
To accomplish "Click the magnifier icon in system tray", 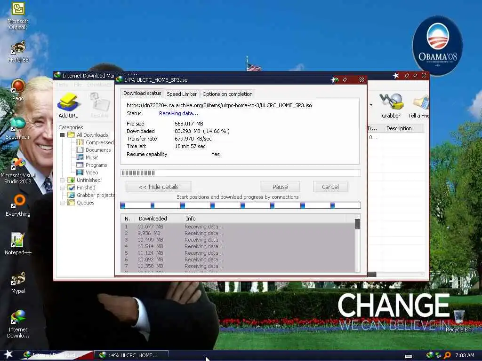I will 448,355.
